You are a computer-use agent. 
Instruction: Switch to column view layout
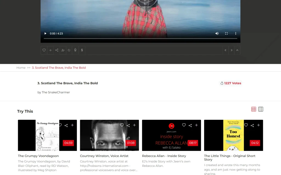[261, 109]
